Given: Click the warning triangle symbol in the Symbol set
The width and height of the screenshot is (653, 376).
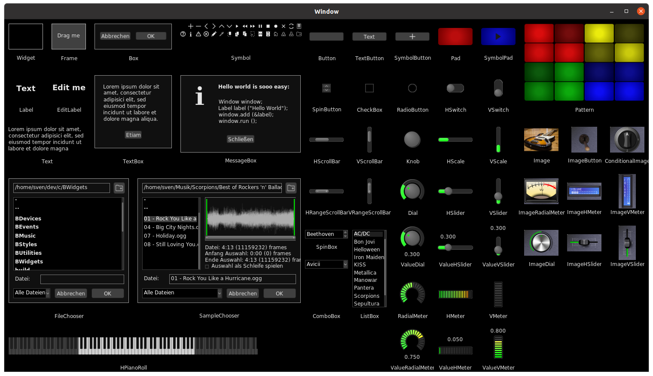Looking at the screenshot, I should click(198, 34).
